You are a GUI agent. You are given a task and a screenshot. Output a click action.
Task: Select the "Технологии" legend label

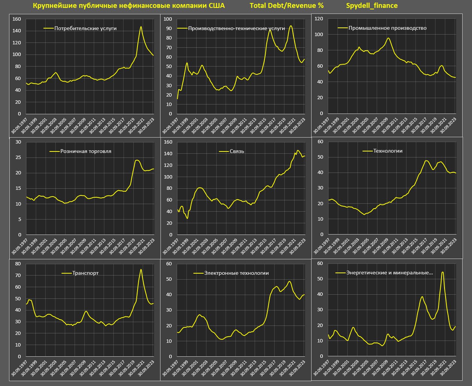(x=388, y=151)
